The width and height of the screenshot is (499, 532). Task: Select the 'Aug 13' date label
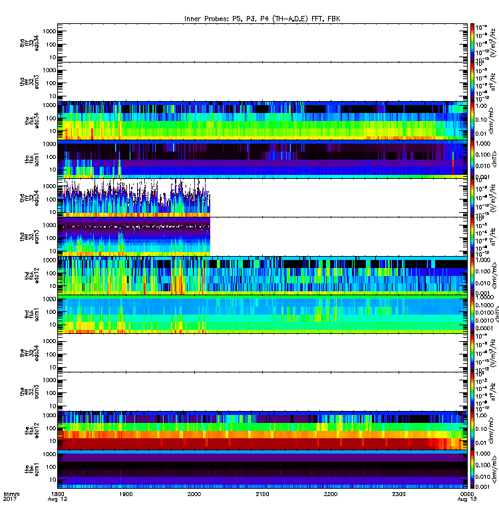click(x=467, y=499)
